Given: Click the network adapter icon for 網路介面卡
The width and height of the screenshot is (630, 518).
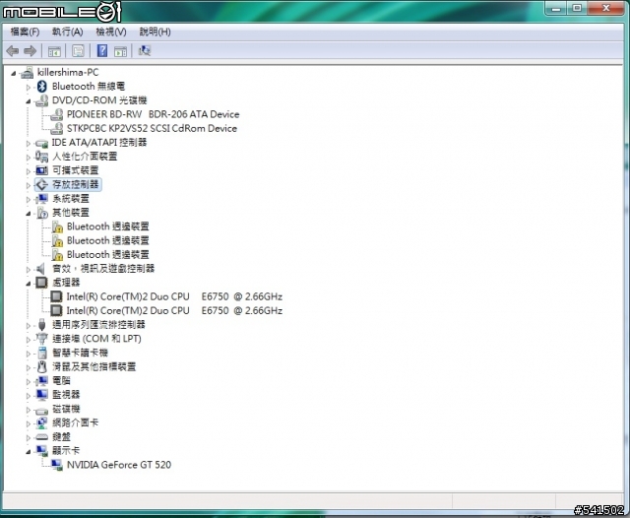Looking at the screenshot, I should 41,422.
